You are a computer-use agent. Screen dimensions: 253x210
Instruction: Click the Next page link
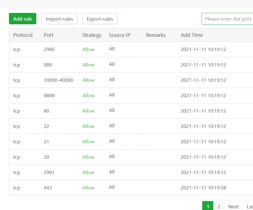click(x=233, y=206)
